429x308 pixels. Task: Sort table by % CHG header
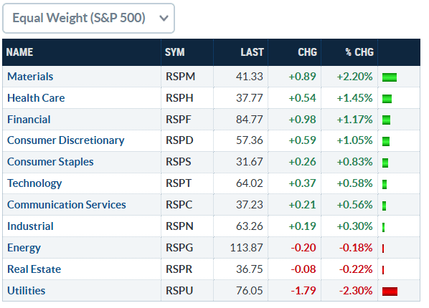tap(359, 52)
